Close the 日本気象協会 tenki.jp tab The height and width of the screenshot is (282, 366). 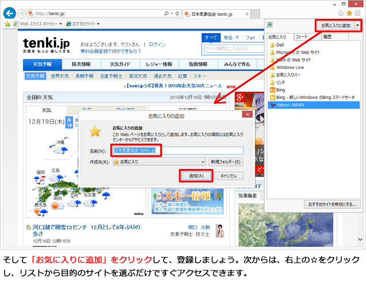tap(247, 14)
